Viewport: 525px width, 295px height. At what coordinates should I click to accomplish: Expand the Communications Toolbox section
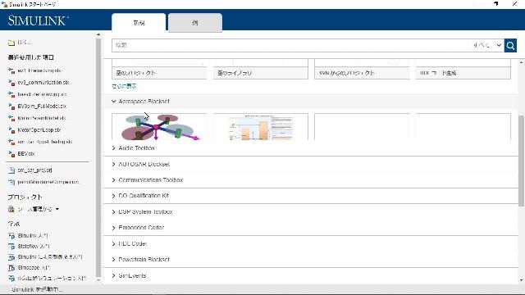click(x=113, y=180)
